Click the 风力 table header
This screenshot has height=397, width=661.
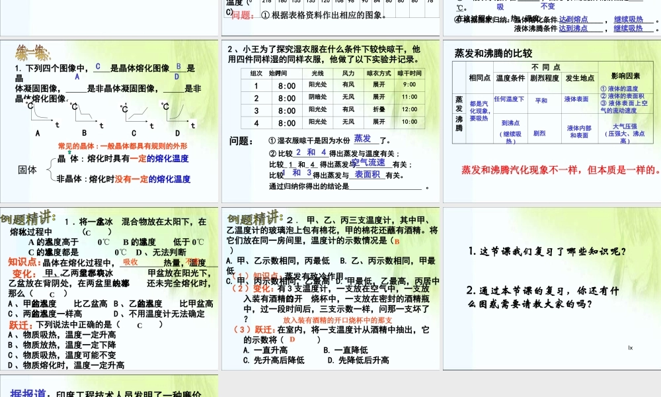(348, 73)
